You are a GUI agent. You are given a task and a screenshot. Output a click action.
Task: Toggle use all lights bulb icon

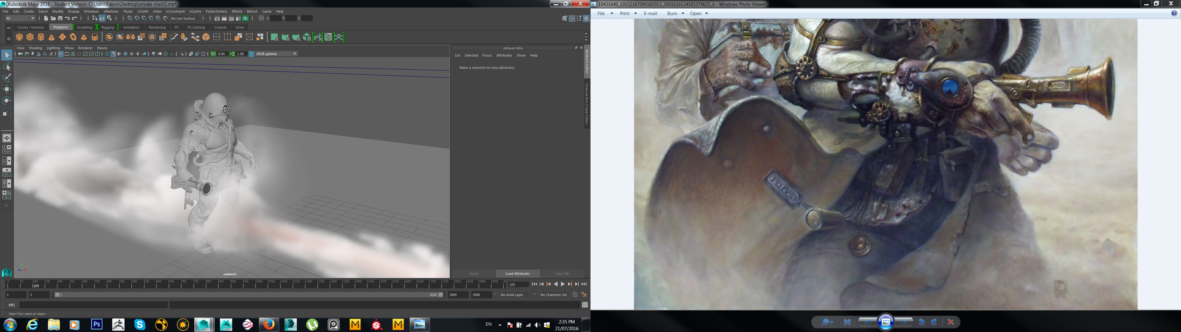tap(138, 54)
